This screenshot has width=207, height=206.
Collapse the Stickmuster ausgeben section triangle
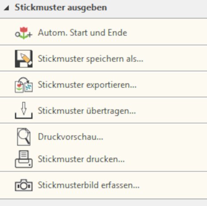6,8
